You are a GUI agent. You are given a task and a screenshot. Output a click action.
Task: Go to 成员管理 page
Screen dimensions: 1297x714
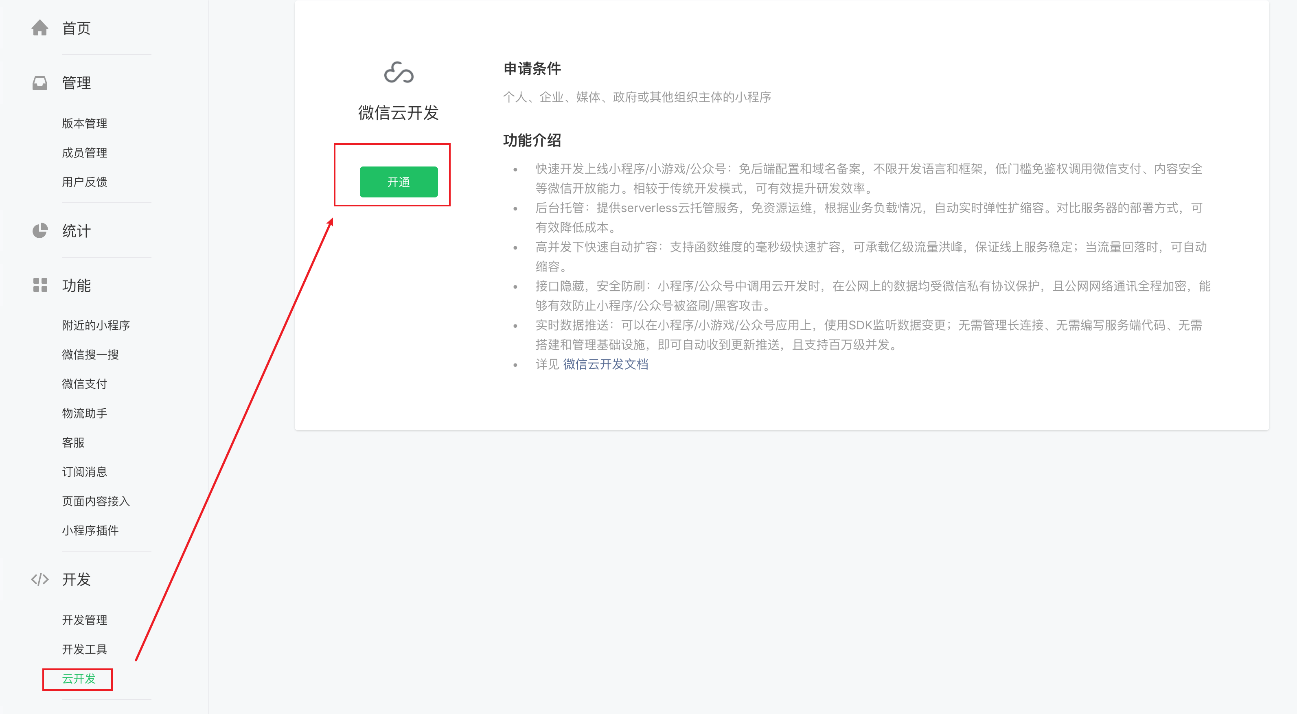point(85,153)
